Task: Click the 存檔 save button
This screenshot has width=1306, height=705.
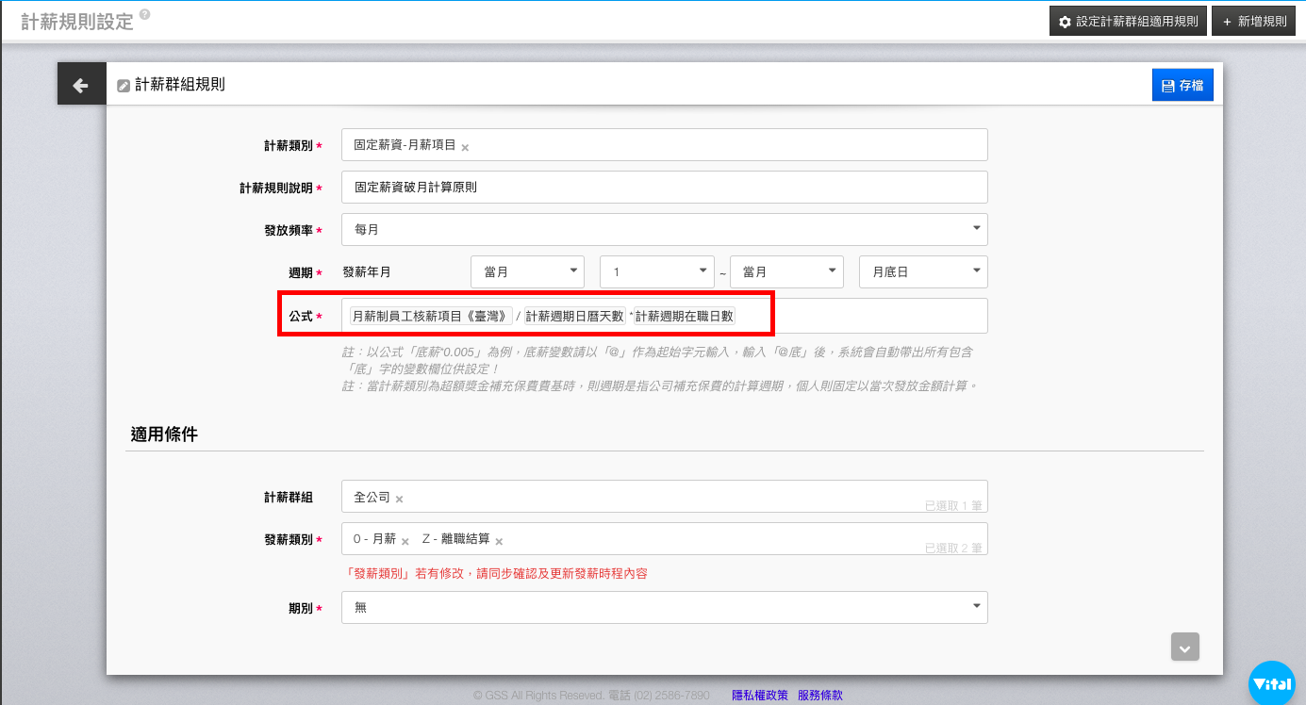Action: pyautogui.click(x=1182, y=85)
